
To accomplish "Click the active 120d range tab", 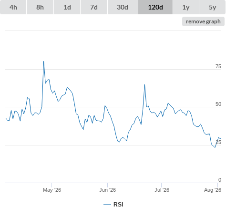I will click(155, 7).
